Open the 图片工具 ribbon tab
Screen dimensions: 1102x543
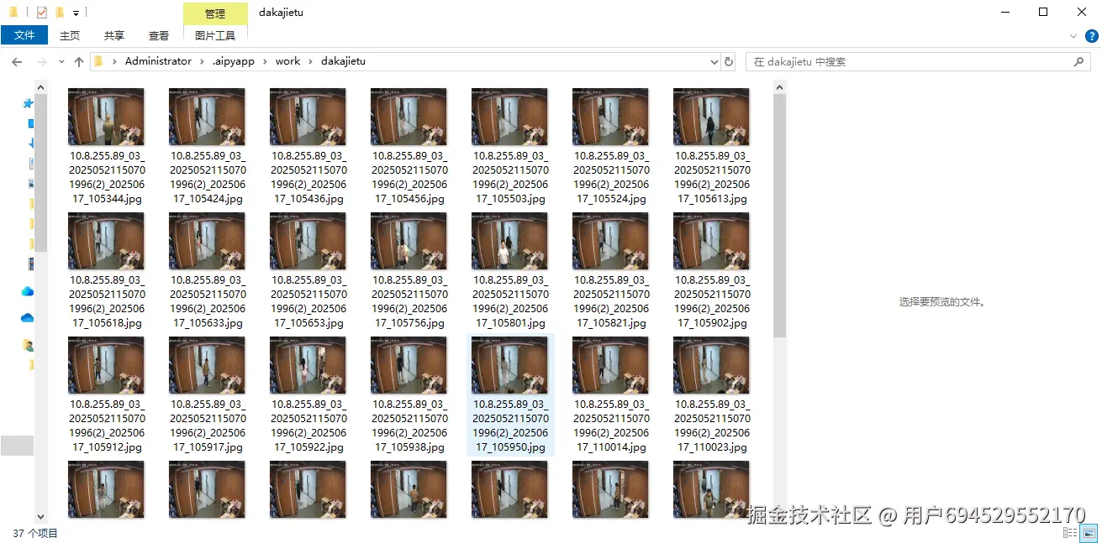click(215, 35)
